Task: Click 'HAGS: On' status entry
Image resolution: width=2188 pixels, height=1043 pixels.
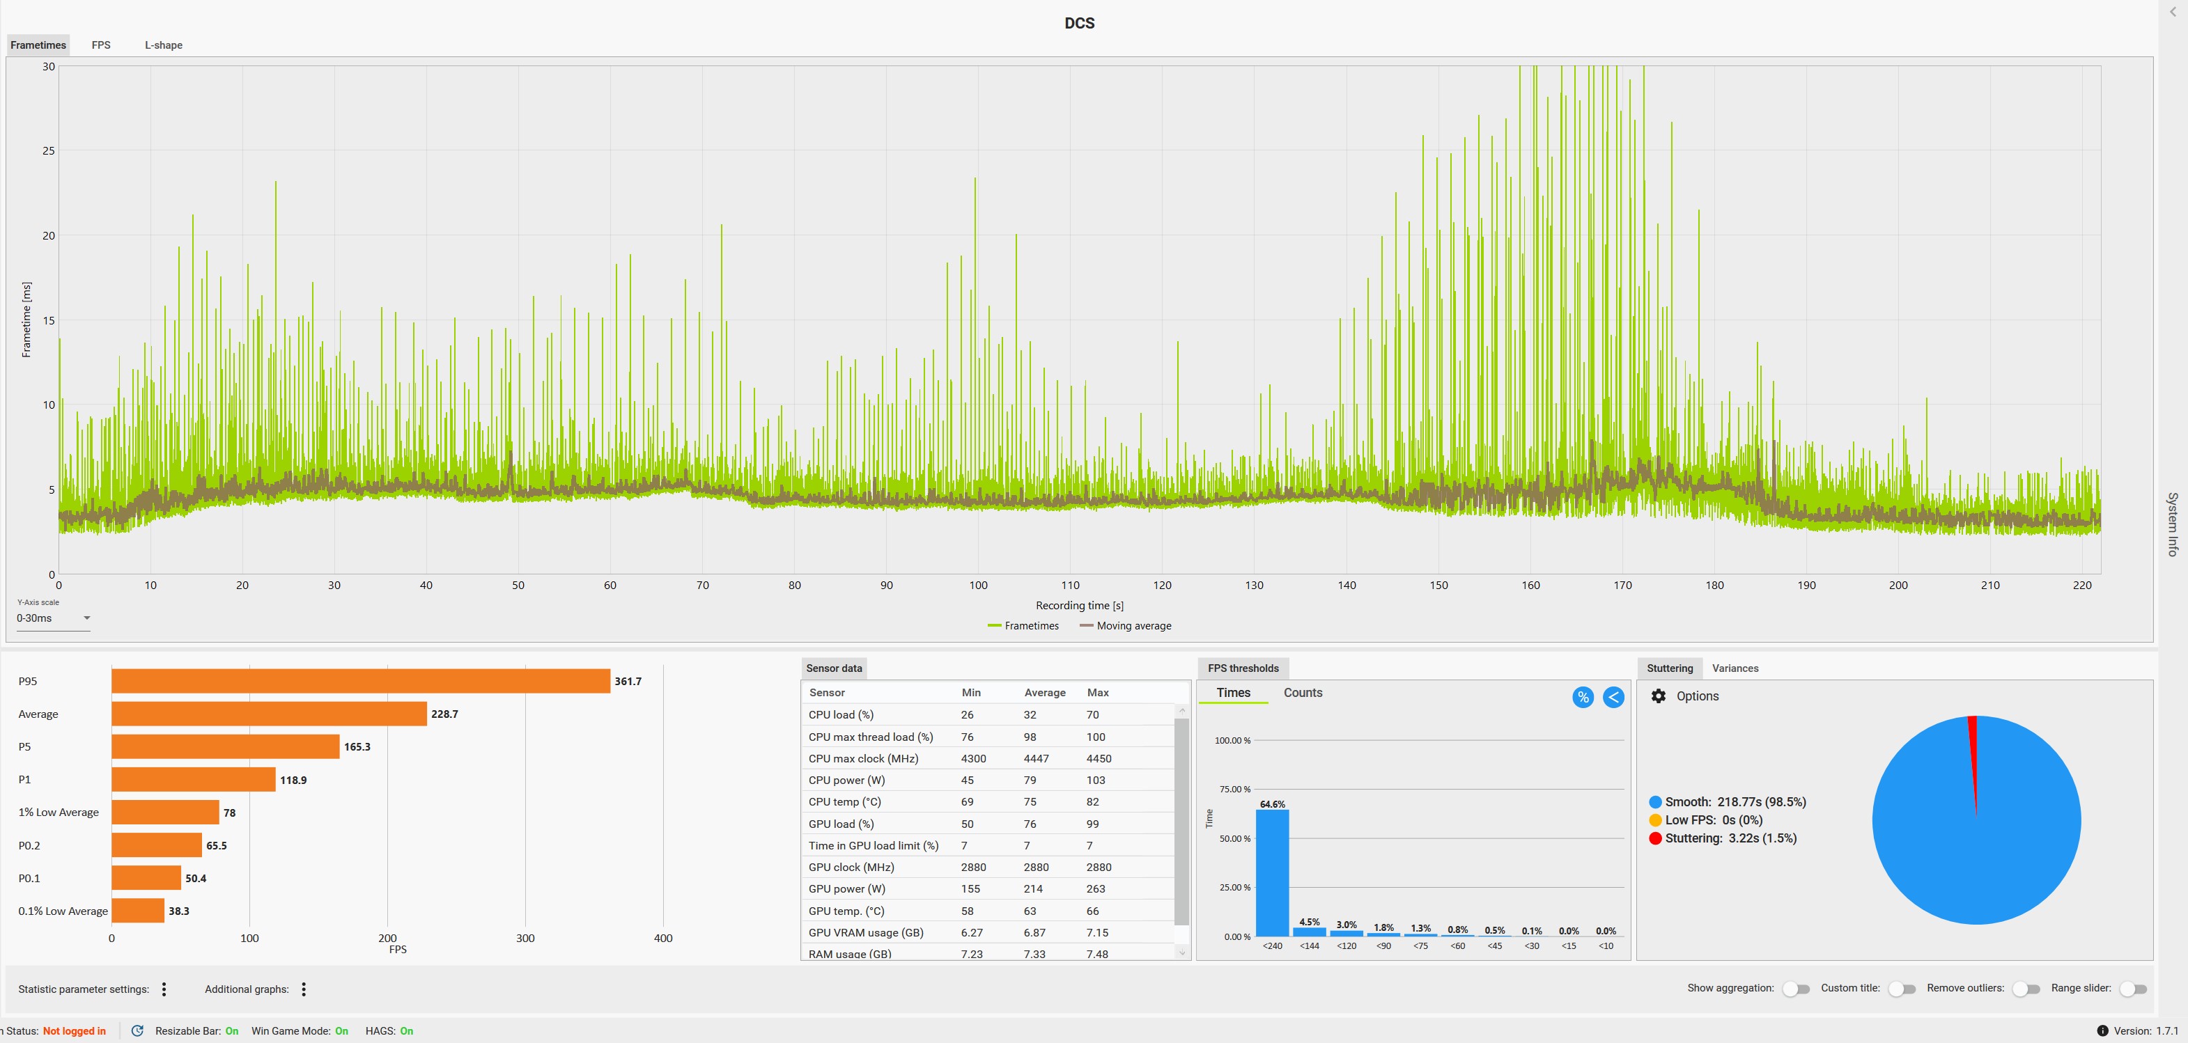Action: (x=389, y=1032)
